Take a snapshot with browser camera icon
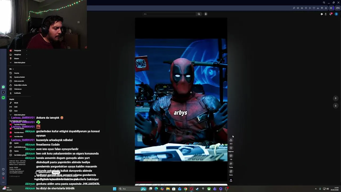This screenshot has width=341, height=192. [x=302, y=8]
